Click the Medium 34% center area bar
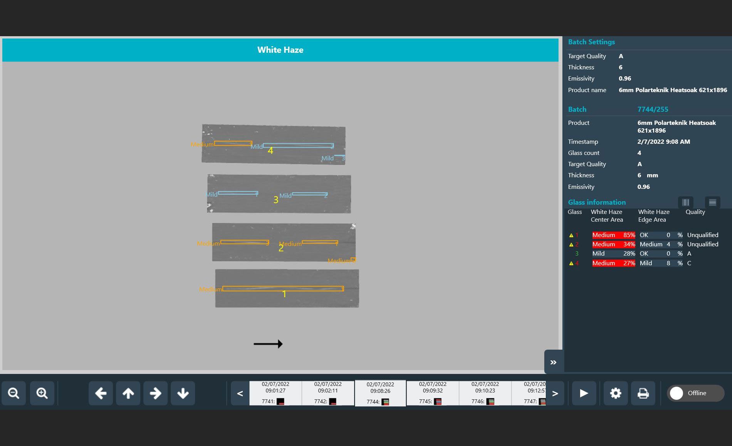 [x=614, y=244]
